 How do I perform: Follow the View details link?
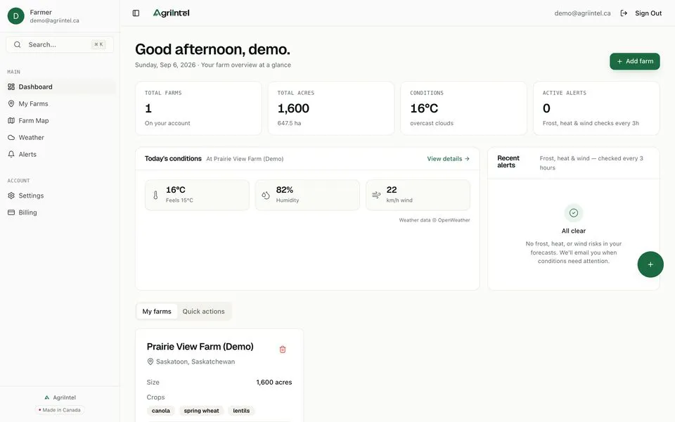[x=448, y=159]
